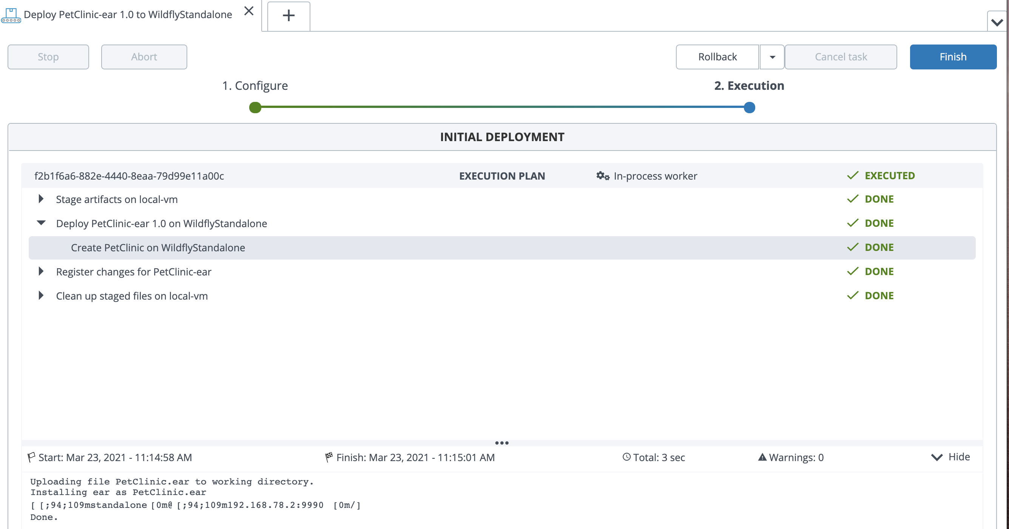Click the Warnings triangle icon
This screenshot has height=529, width=1009.
pyautogui.click(x=762, y=457)
